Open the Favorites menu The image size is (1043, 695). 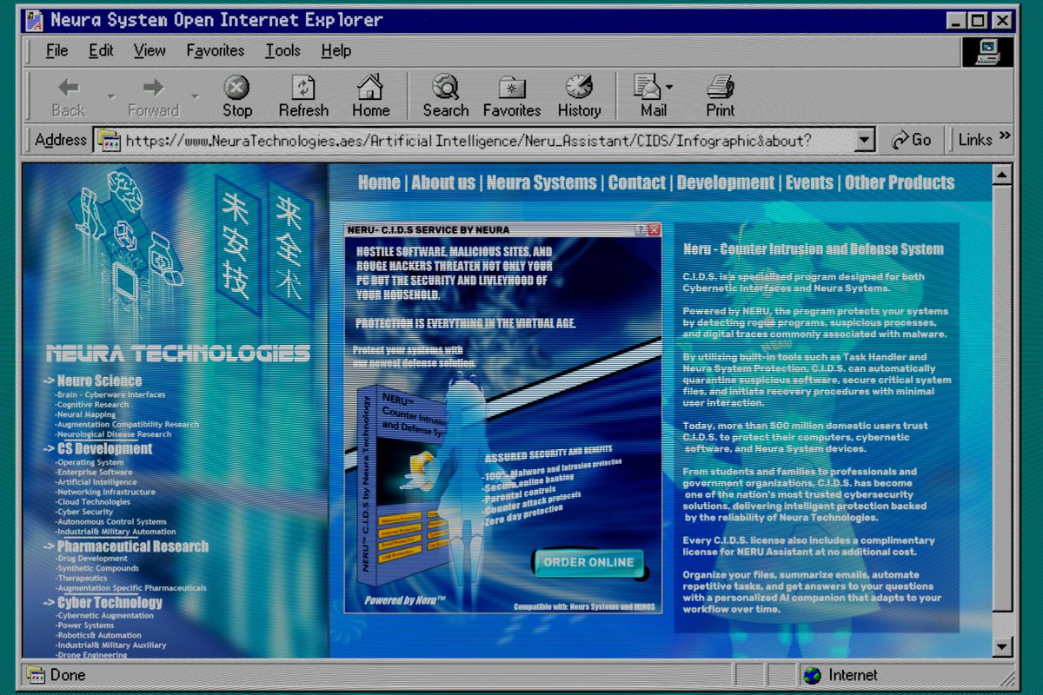[216, 51]
